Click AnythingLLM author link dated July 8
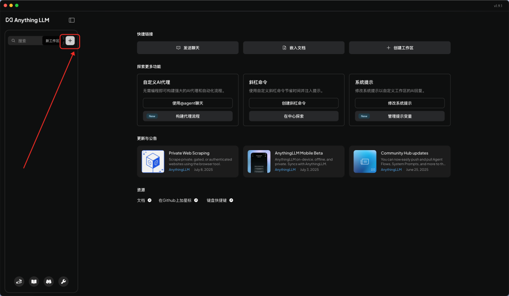 coord(179,169)
